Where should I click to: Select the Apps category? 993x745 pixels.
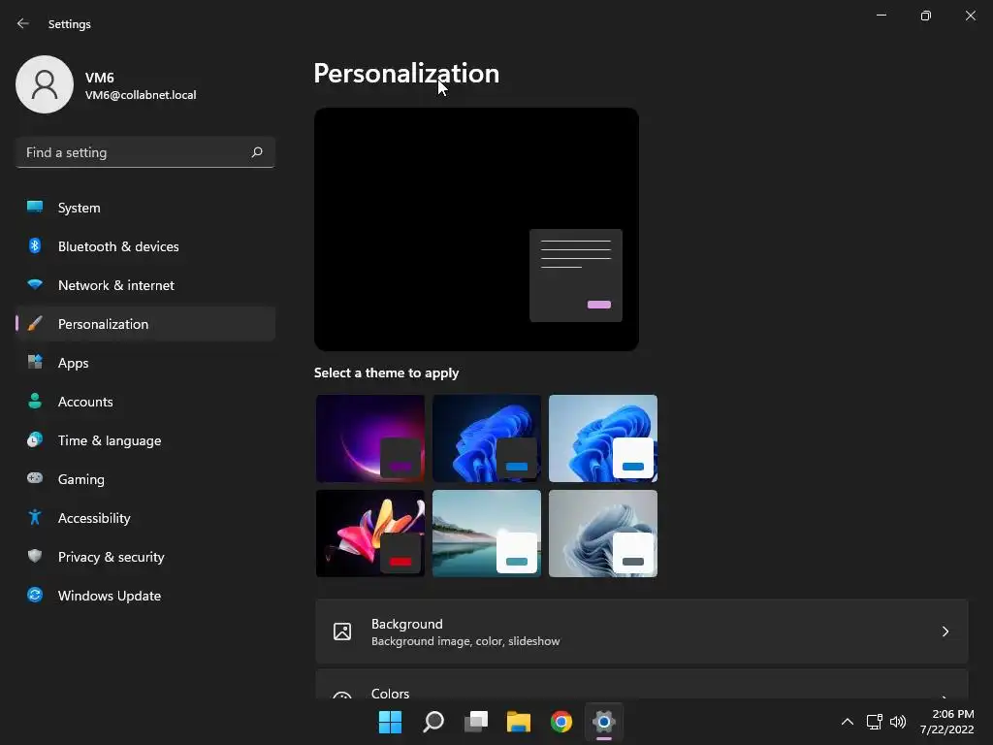[x=145, y=363]
